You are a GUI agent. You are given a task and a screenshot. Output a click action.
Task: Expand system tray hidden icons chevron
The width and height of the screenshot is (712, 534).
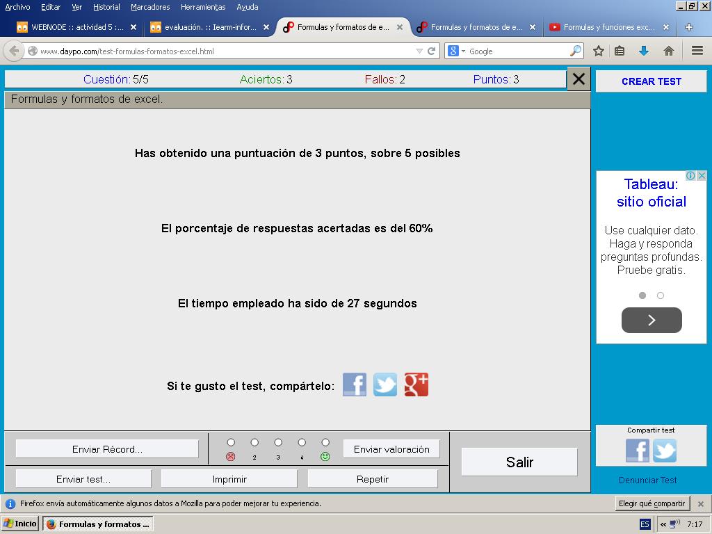point(663,524)
